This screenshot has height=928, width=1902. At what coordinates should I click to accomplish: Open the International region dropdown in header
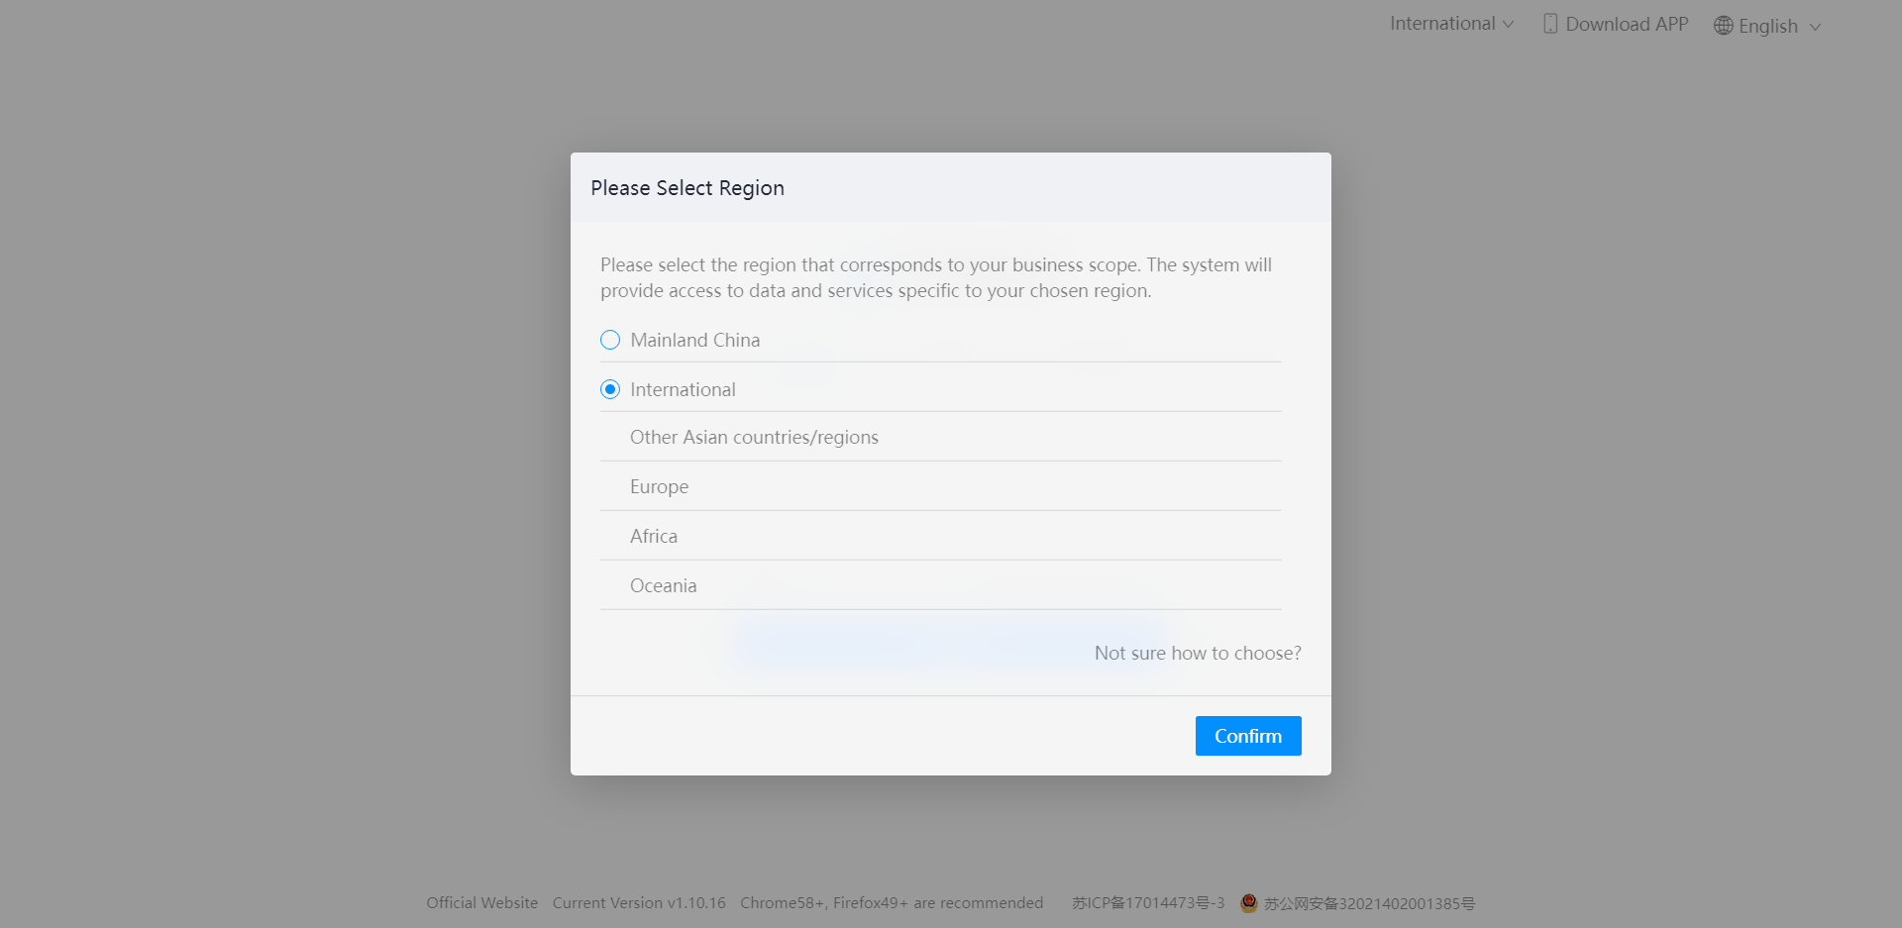1451,23
